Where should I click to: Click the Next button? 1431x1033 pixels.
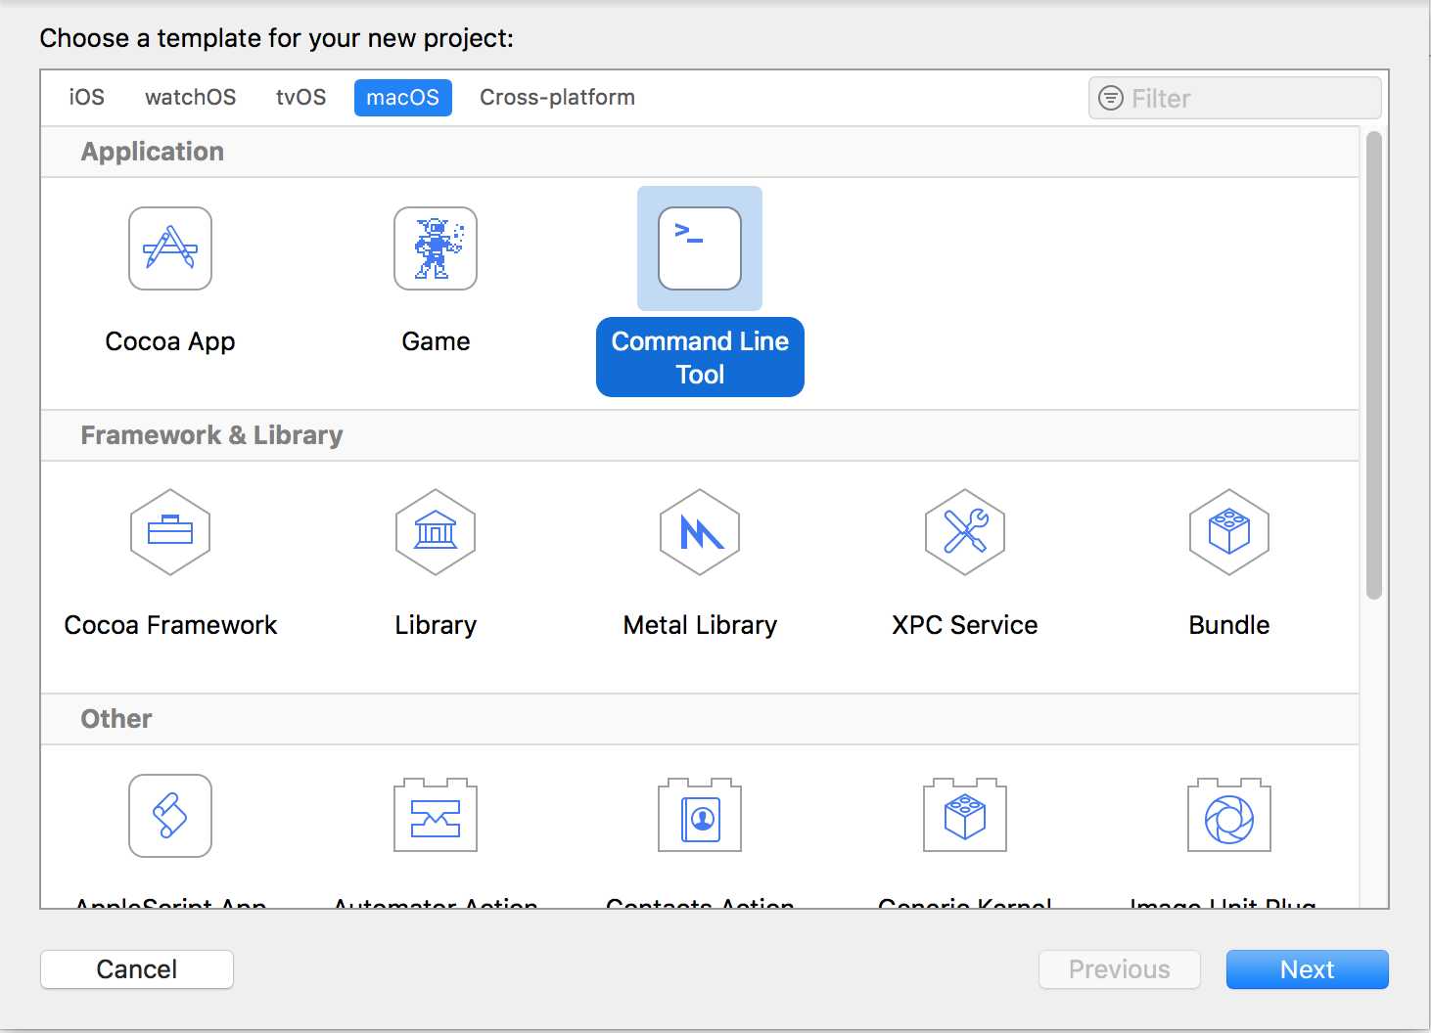(1308, 969)
